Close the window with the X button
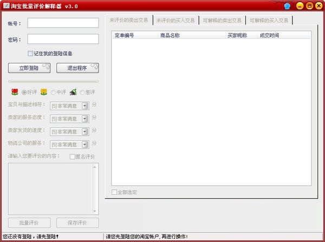 319,6
